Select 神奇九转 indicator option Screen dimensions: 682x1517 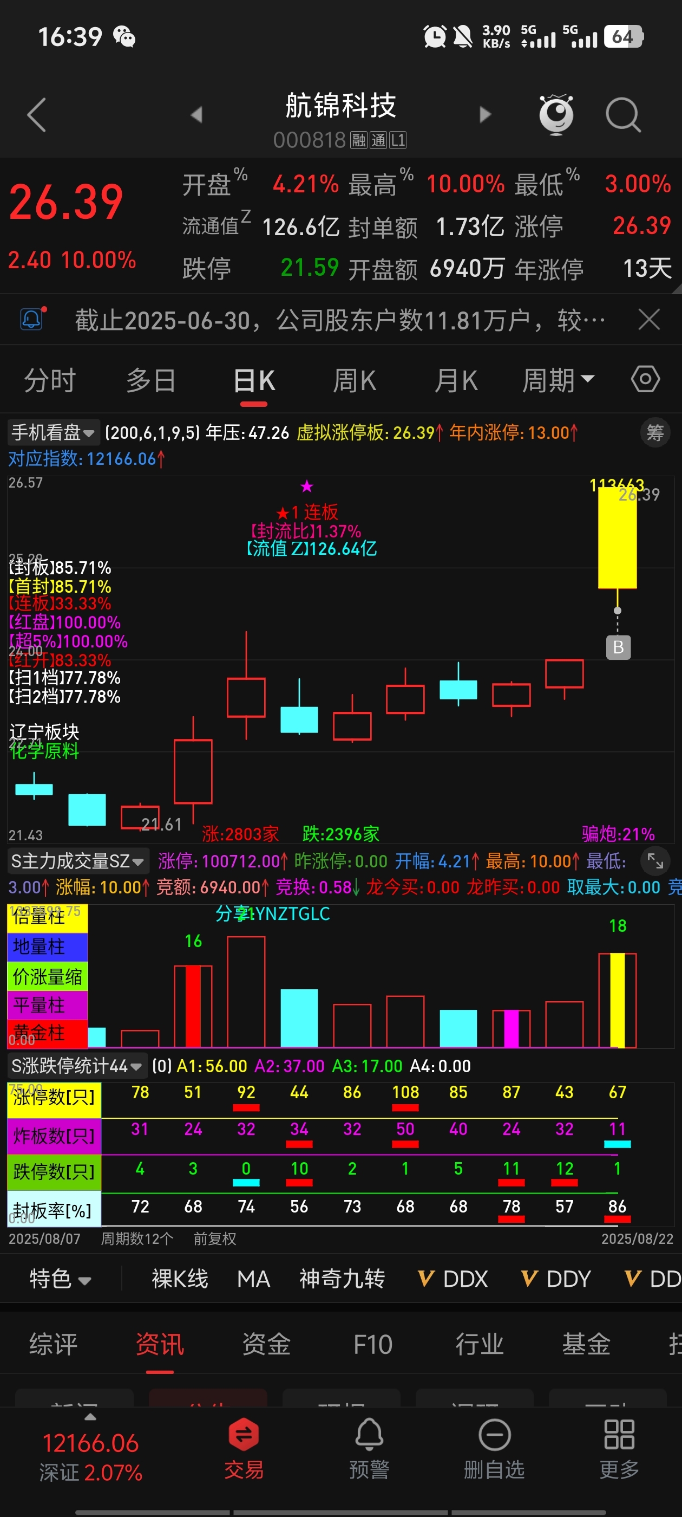point(342,1279)
